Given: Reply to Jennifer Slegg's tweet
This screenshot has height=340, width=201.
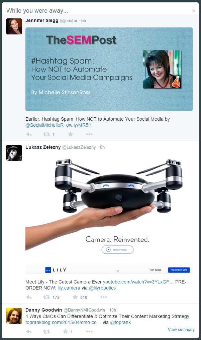Looking at the screenshot, I should point(29,134).
